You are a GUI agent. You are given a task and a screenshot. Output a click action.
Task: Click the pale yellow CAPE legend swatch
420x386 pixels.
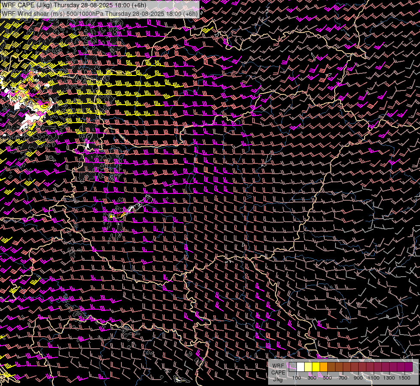[x=308, y=367]
